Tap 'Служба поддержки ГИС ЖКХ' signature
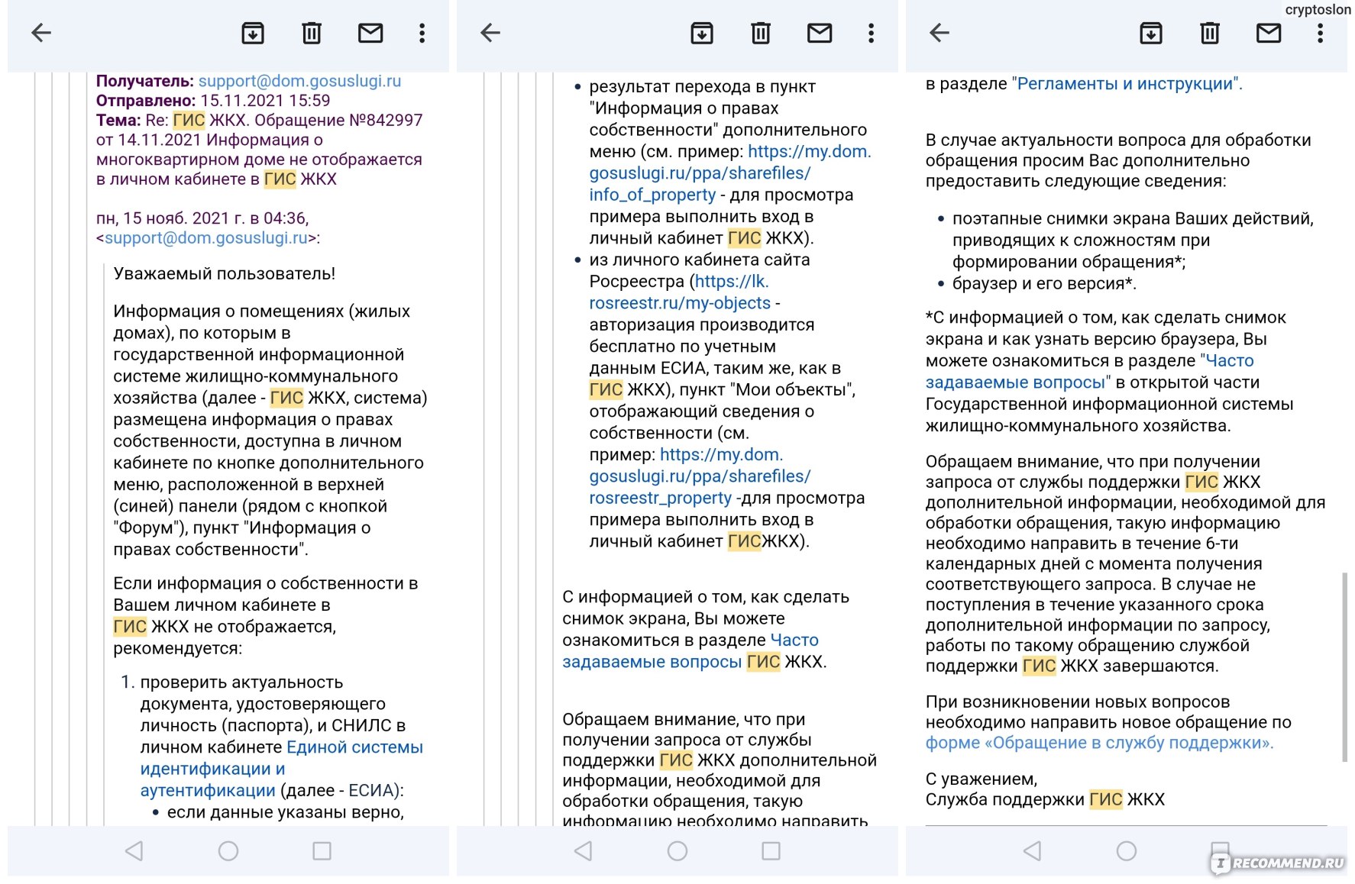Screen dimensions: 1355x884 [x=1045, y=800]
